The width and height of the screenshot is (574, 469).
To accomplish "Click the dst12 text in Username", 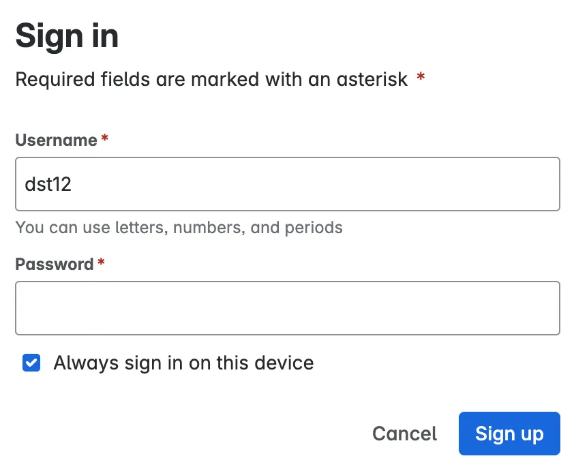I will tap(48, 184).
